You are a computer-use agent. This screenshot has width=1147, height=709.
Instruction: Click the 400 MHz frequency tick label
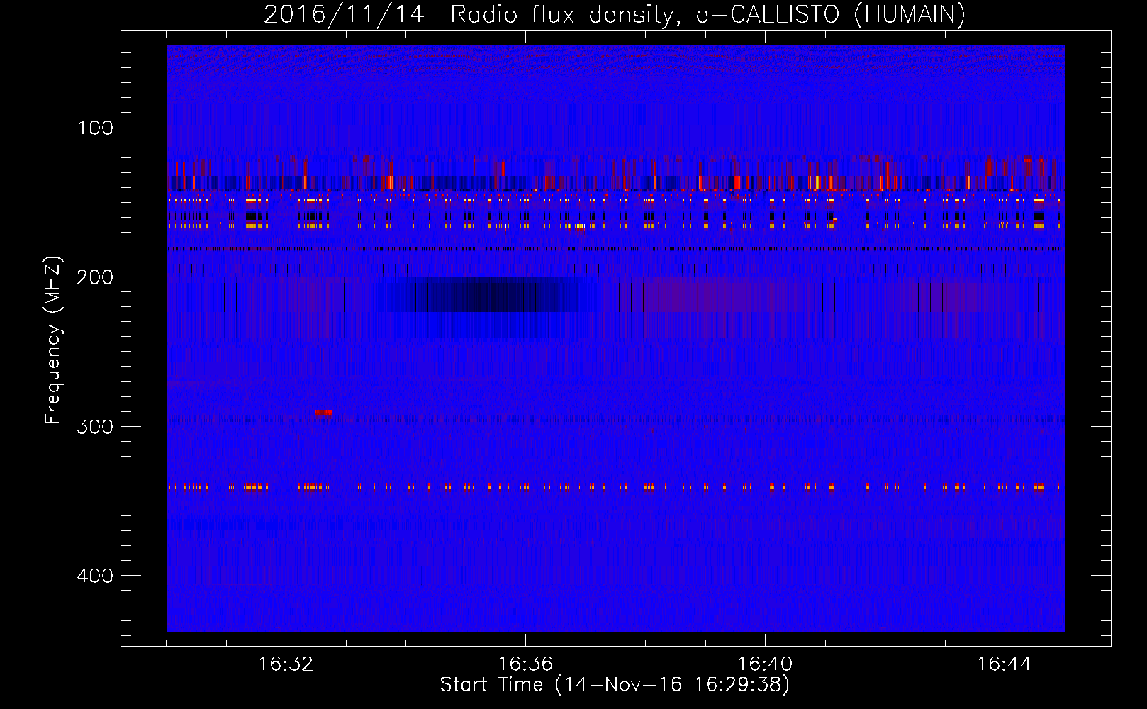pyautogui.click(x=95, y=576)
